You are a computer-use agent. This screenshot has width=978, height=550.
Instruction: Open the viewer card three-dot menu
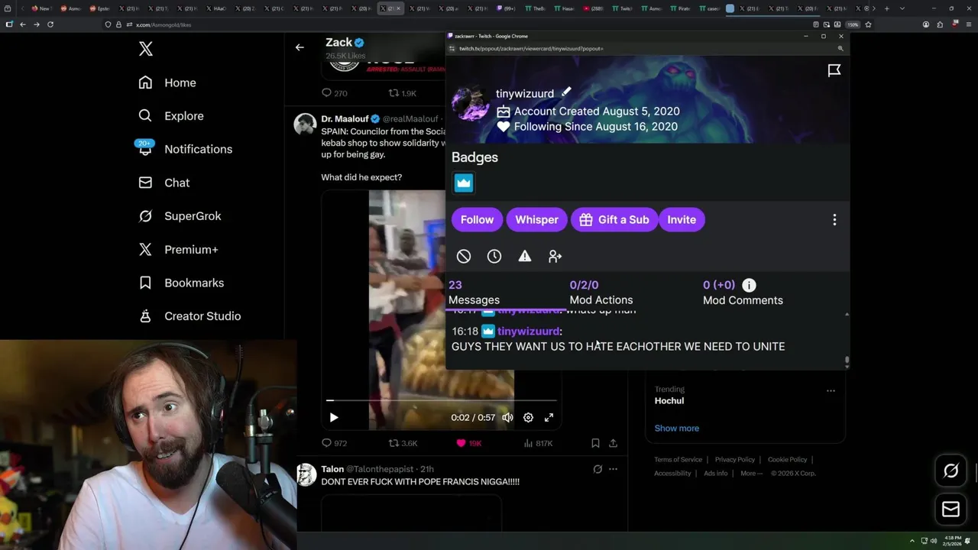pos(834,220)
